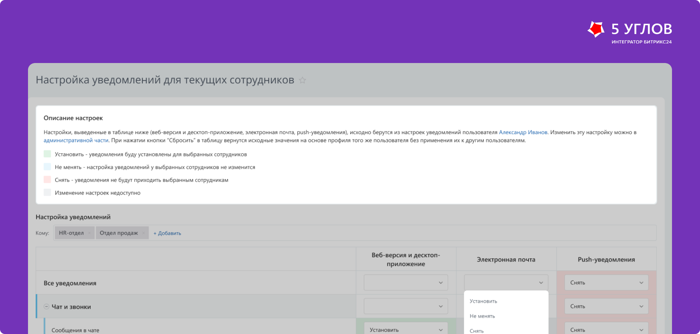The width and height of the screenshot is (700, 334).
Task: Click the blue Не менять legend swatch
Action: (x=47, y=167)
